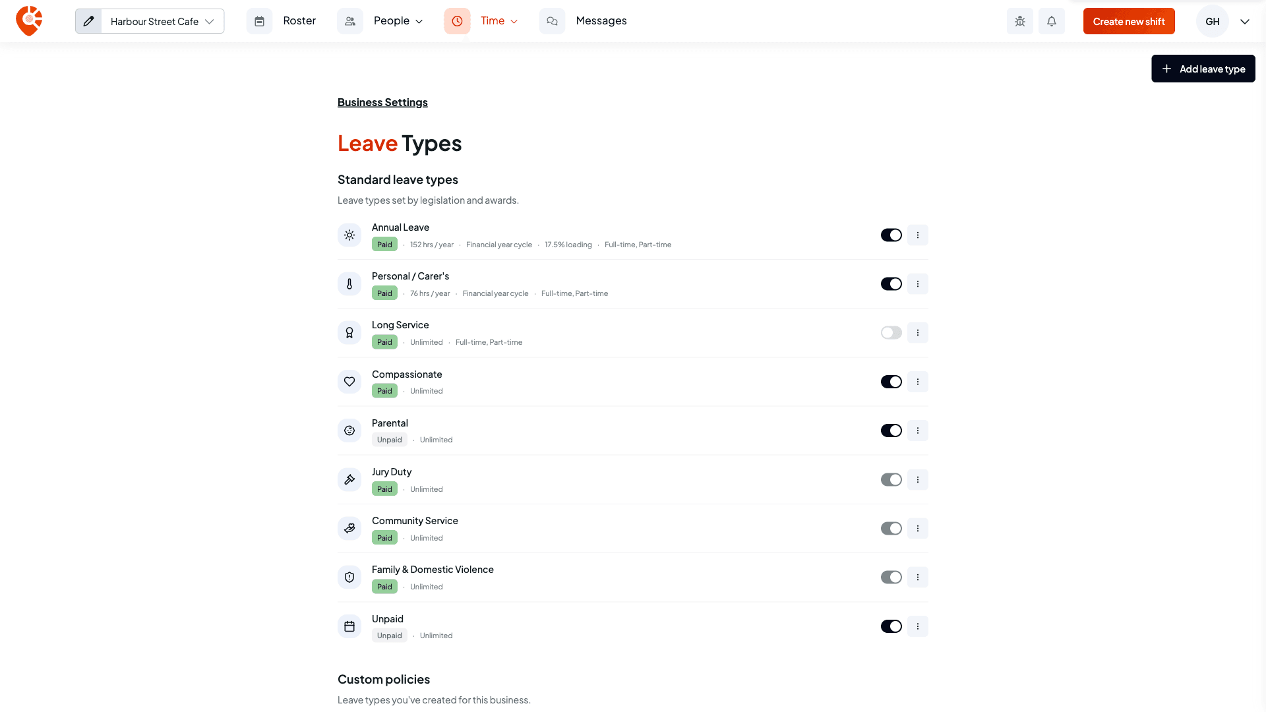Screen dimensions: 1266x712
Task: Toggle the Family & Domestic Violence switch
Action: point(891,578)
